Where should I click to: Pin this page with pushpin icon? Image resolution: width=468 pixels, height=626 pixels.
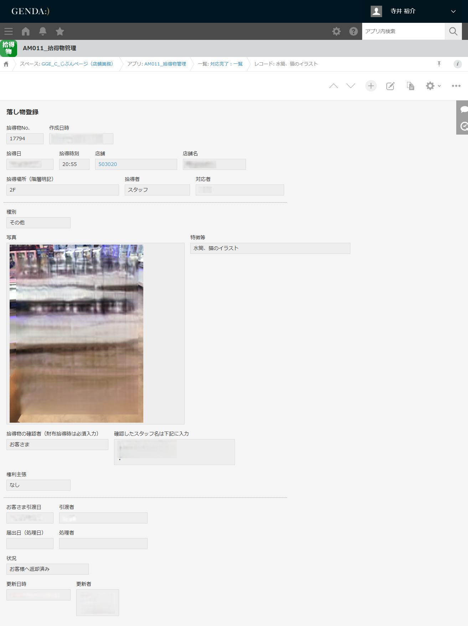(439, 64)
